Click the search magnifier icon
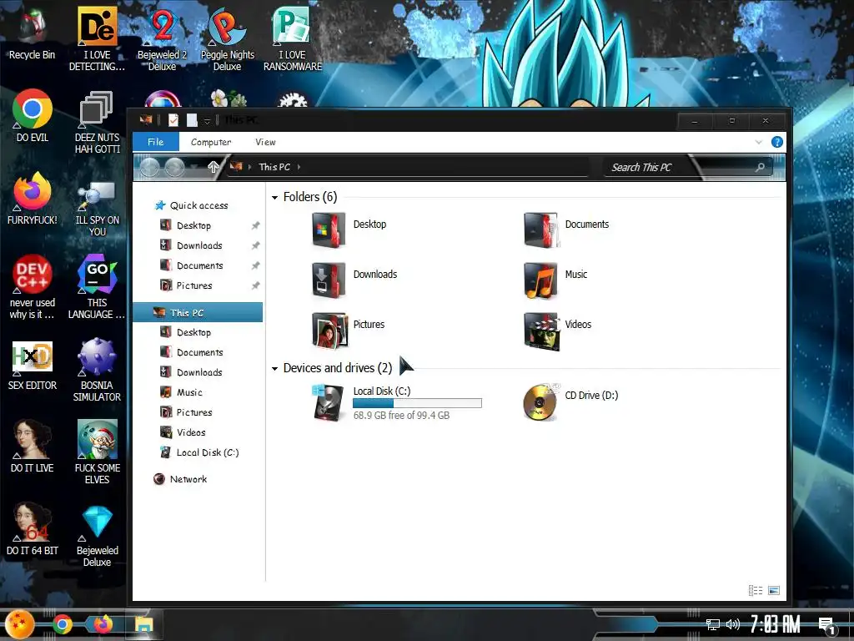The height and width of the screenshot is (641, 854). point(761,167)
